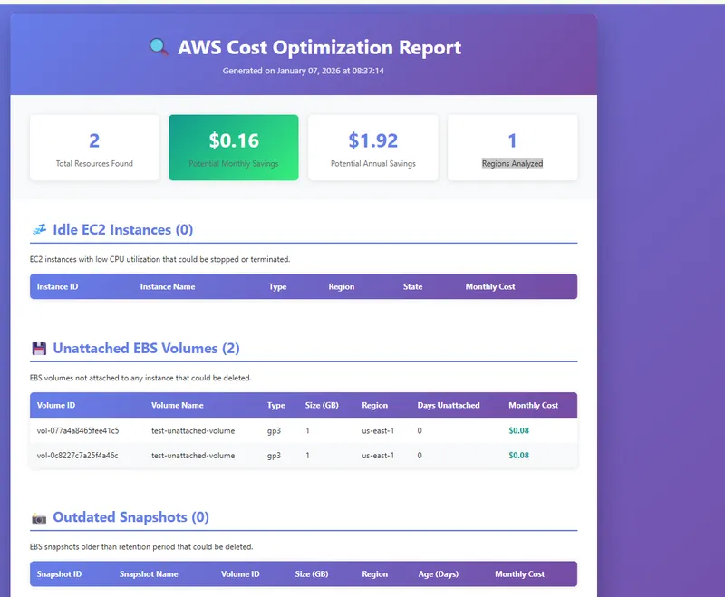Select the Potential Annual Savings card

pos(373,148)
